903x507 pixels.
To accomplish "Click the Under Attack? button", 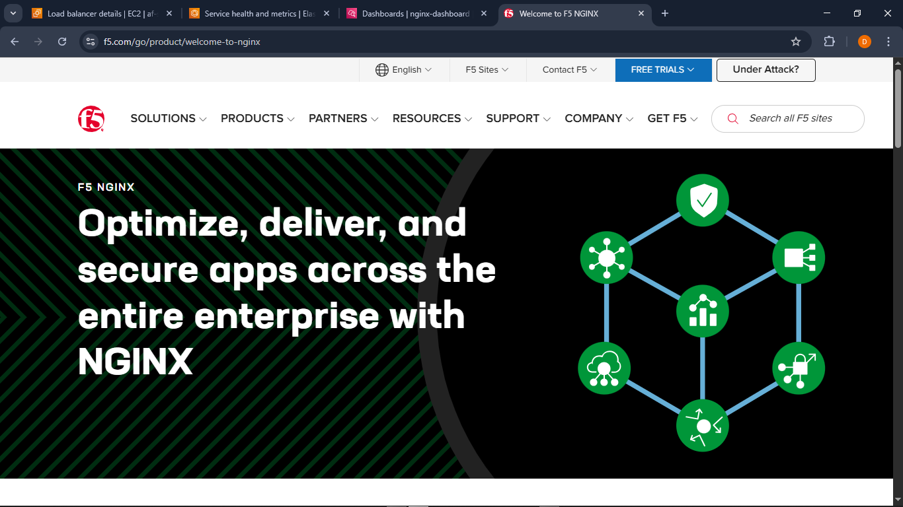I will coord(766,70).
